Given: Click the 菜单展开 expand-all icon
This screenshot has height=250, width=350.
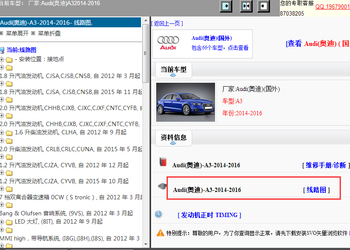Looking at the screenshot, I should click(2, 33).
